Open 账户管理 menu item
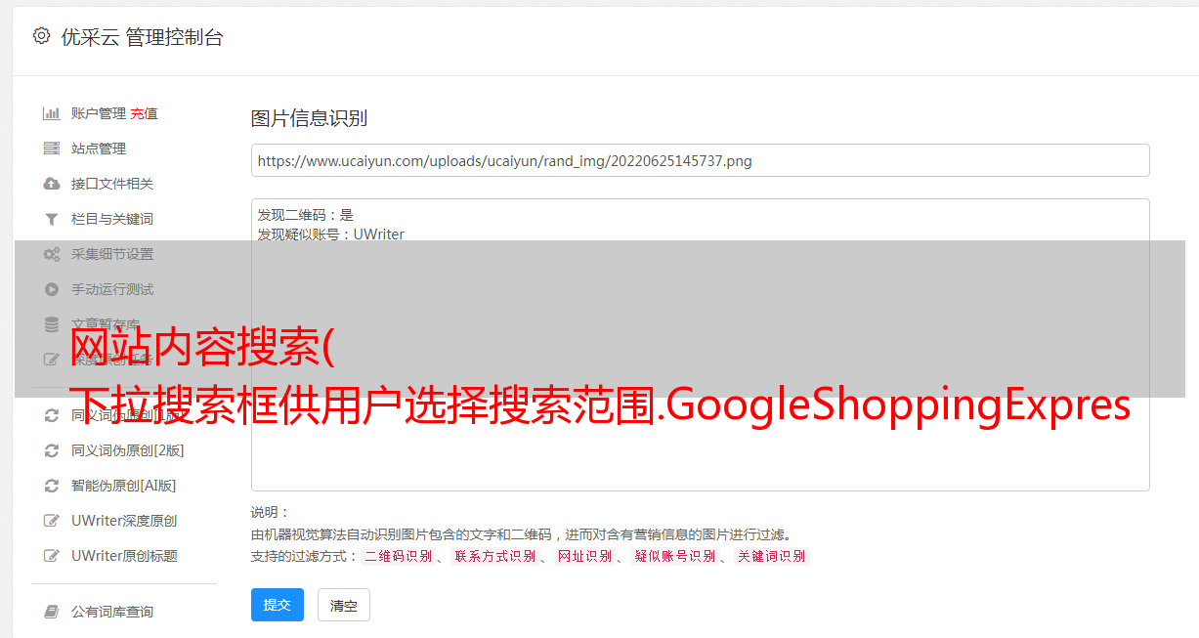This screenshot has height=638, width=1199. (99, 113)
